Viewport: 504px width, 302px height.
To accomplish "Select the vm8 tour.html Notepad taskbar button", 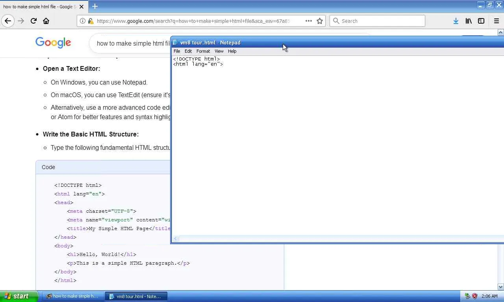I will pos(137,296).
